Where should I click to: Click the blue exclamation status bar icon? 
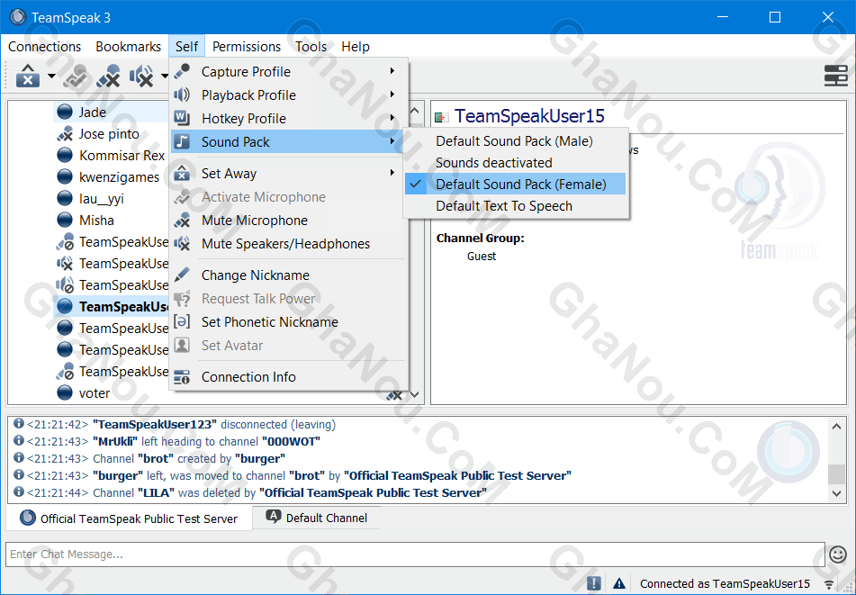594,583
